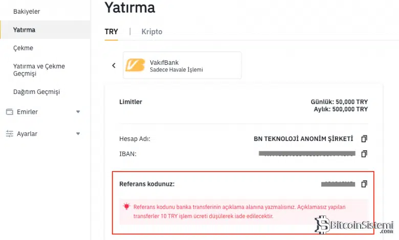
Task: Click the BN TEKNOLOJİ ANONİM ŞİRKETİ text
Action: 303,138
